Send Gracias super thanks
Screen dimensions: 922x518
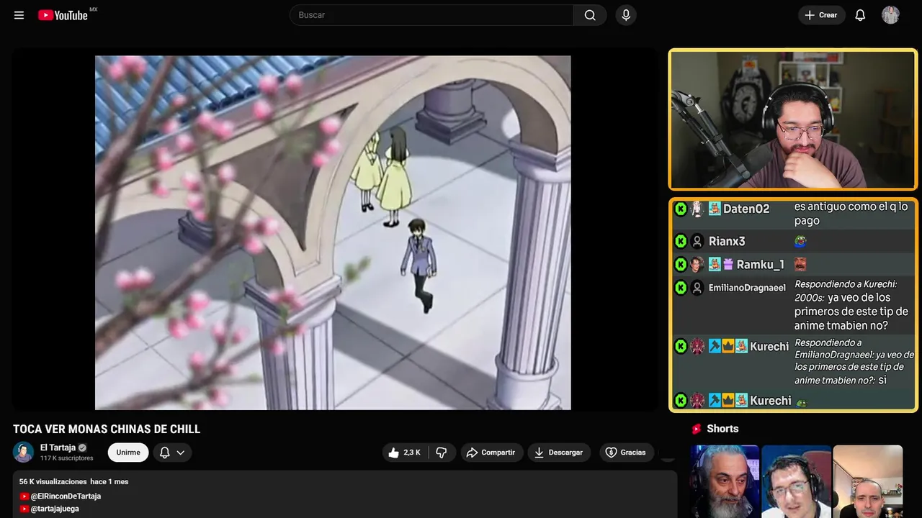626,453
